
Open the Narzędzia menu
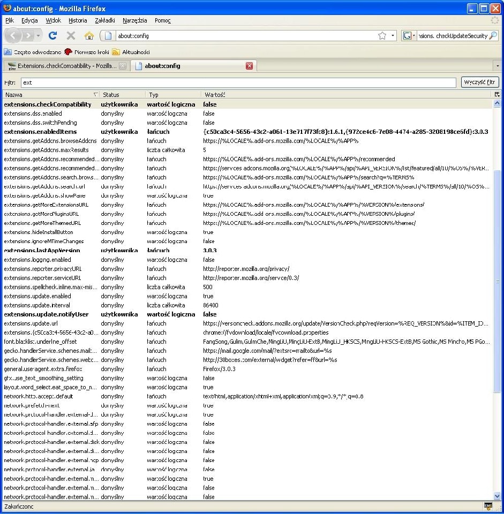(134, 20)
